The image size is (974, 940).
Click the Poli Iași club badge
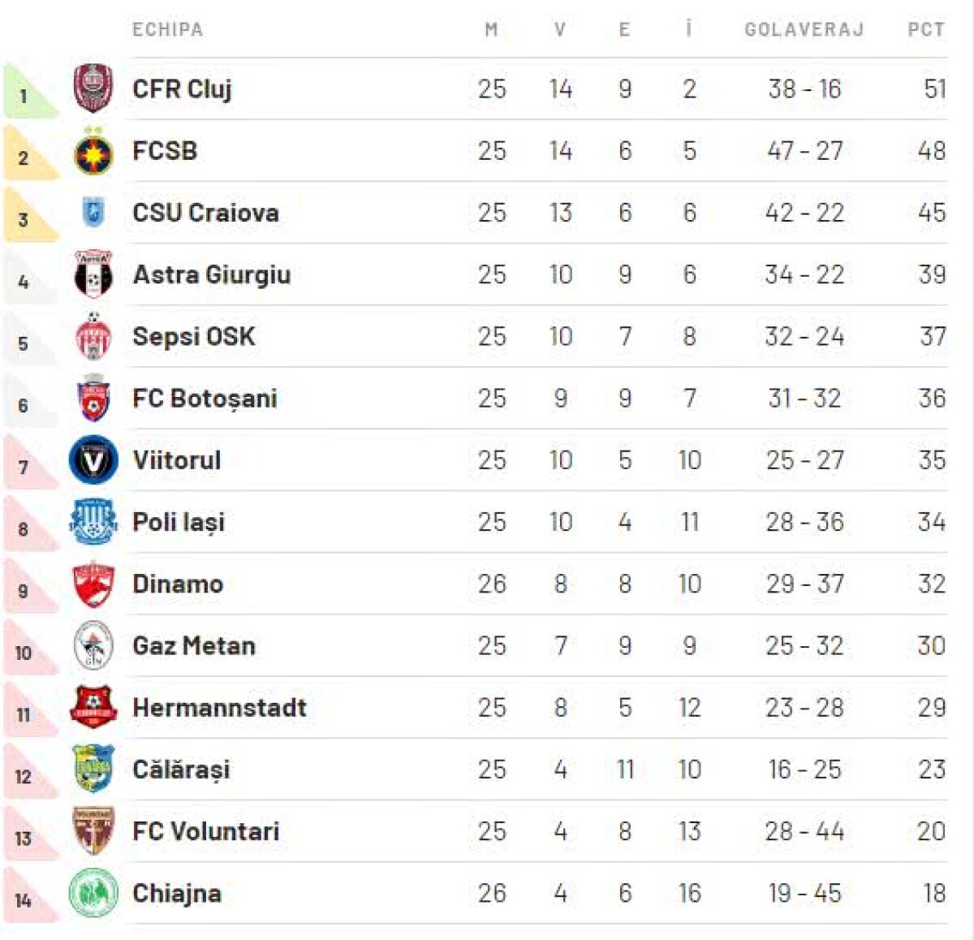pyautogui.click(x=93, y=522)
